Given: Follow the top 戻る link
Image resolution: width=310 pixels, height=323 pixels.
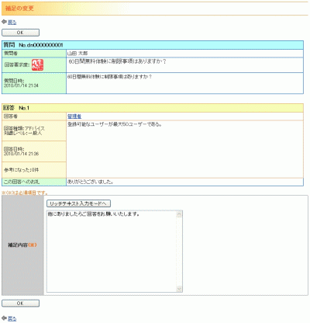Looking at the screenshot, I should coord(12,23).
